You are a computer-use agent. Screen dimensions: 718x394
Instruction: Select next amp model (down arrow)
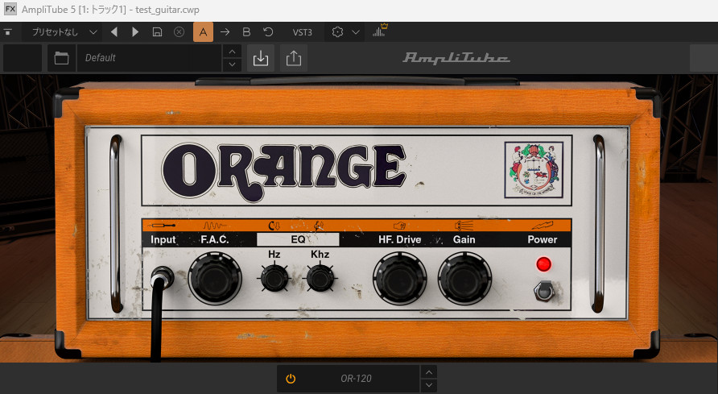pos(428,385)
